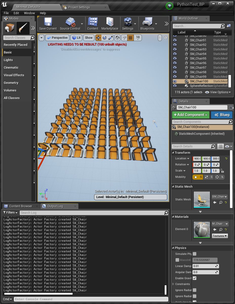This screenshot has width=235, height=304.
Task: Click the Unreal Engine logo icon
Action: point(4,4)
